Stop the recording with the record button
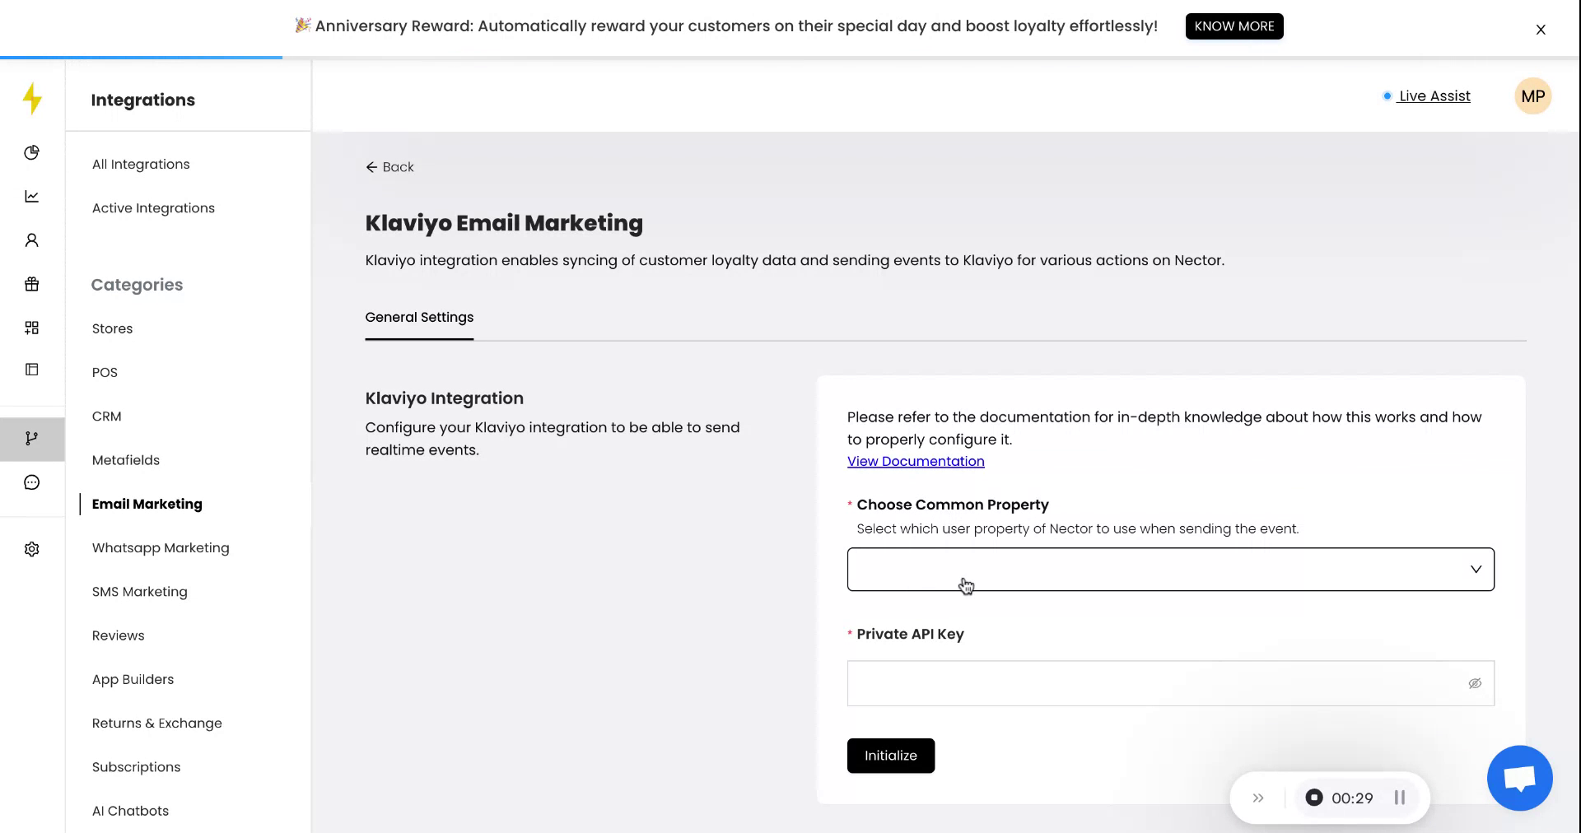1581x833 pixels. tap(1314, 798)
